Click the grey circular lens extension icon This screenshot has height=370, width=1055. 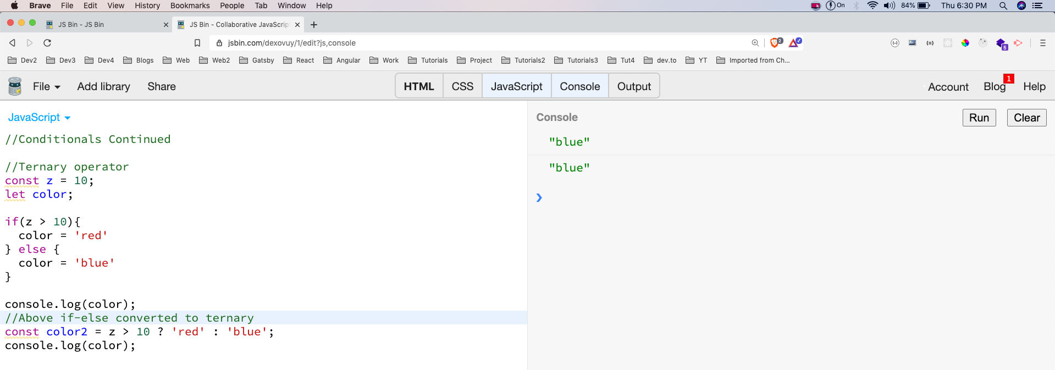click(983, 43)
